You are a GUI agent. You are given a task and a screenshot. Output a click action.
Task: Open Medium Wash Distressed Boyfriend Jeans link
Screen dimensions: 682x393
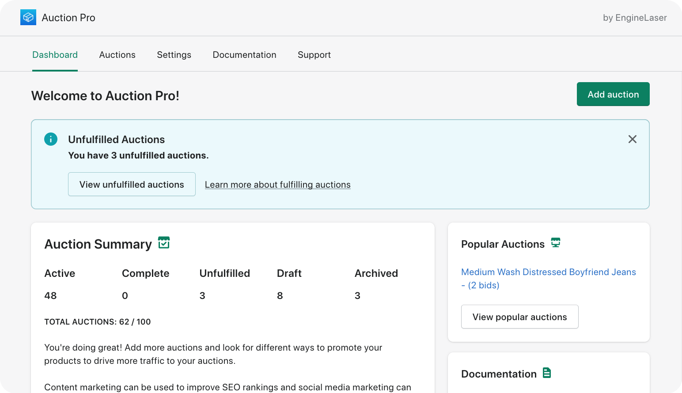pyautogui.click(x=549, y=279)
